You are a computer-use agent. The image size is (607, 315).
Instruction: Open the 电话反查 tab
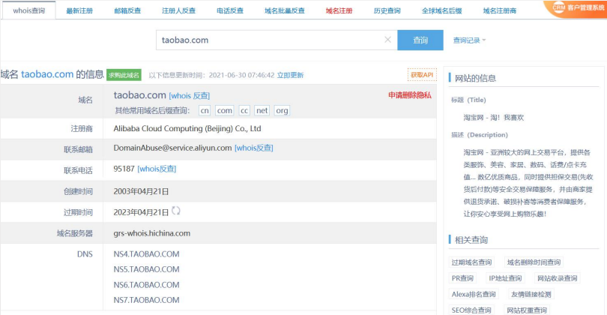(230, 10)
